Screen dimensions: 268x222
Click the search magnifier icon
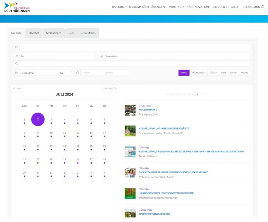coord(16,63)
